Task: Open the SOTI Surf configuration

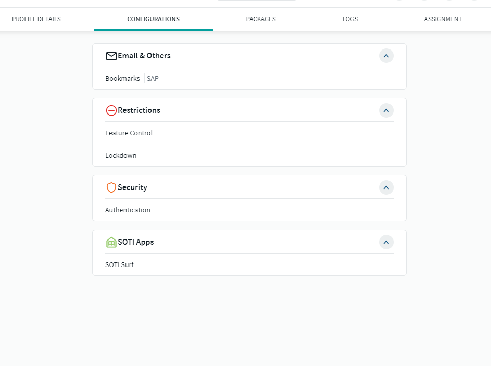Action: coord(119,265)
